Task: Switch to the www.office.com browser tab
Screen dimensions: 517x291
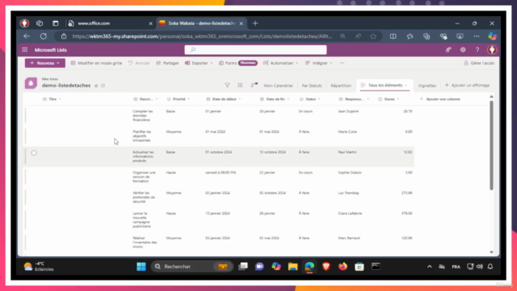Action: [110, 23]
